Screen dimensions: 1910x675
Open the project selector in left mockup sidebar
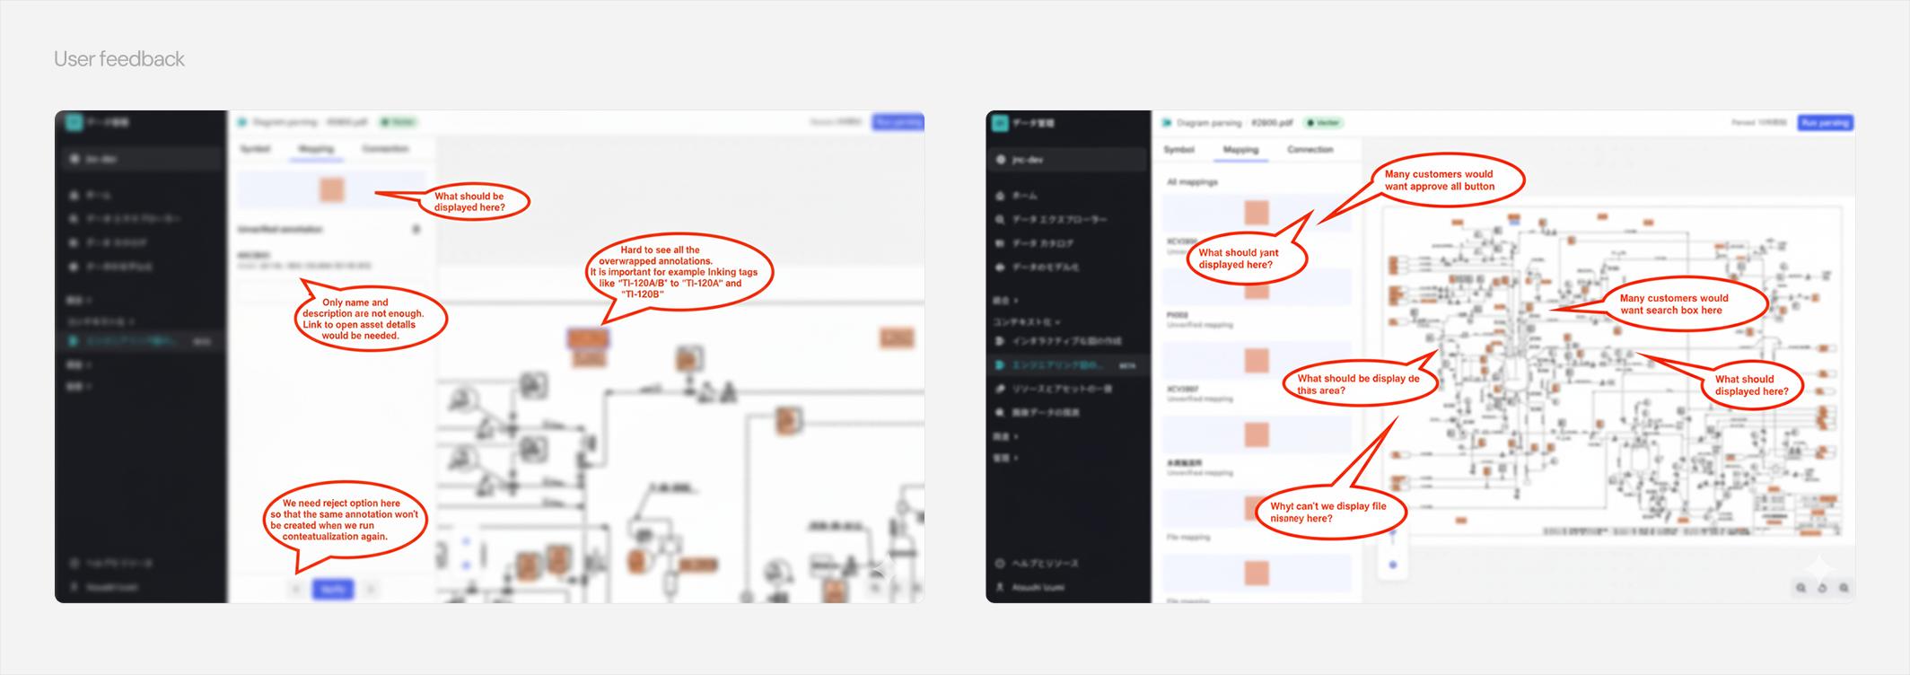[x=140, y=159]
